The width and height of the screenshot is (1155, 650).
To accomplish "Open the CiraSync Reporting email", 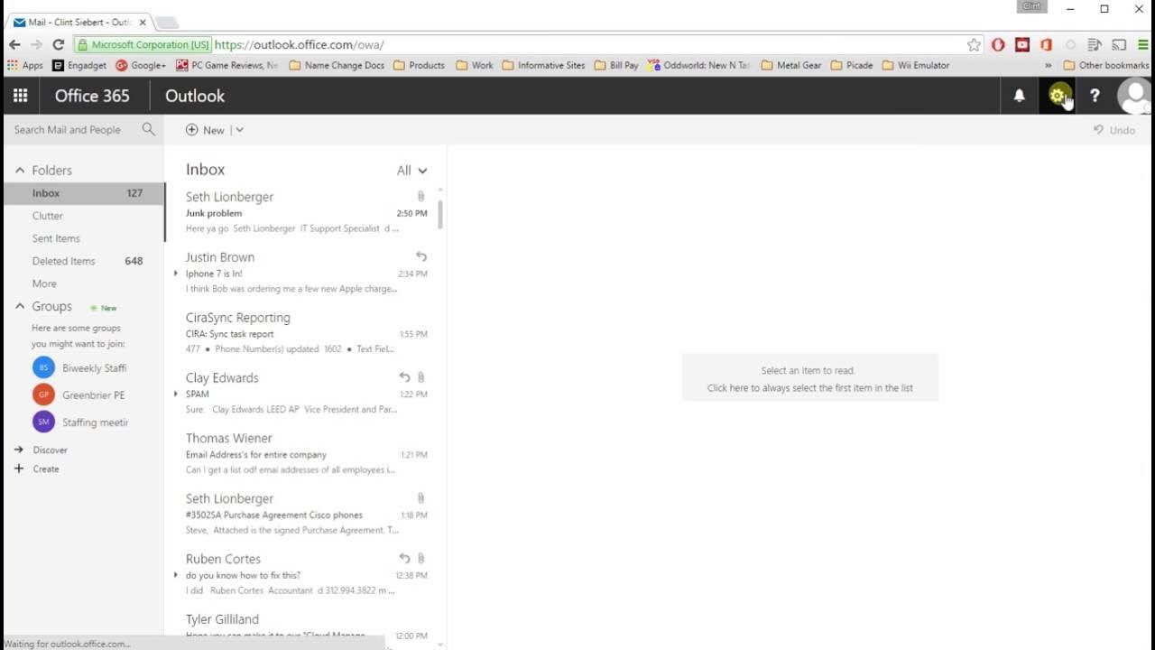I will pos(305,333).
